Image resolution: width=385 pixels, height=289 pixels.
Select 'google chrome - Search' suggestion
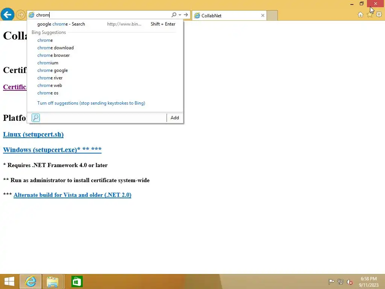105,24
